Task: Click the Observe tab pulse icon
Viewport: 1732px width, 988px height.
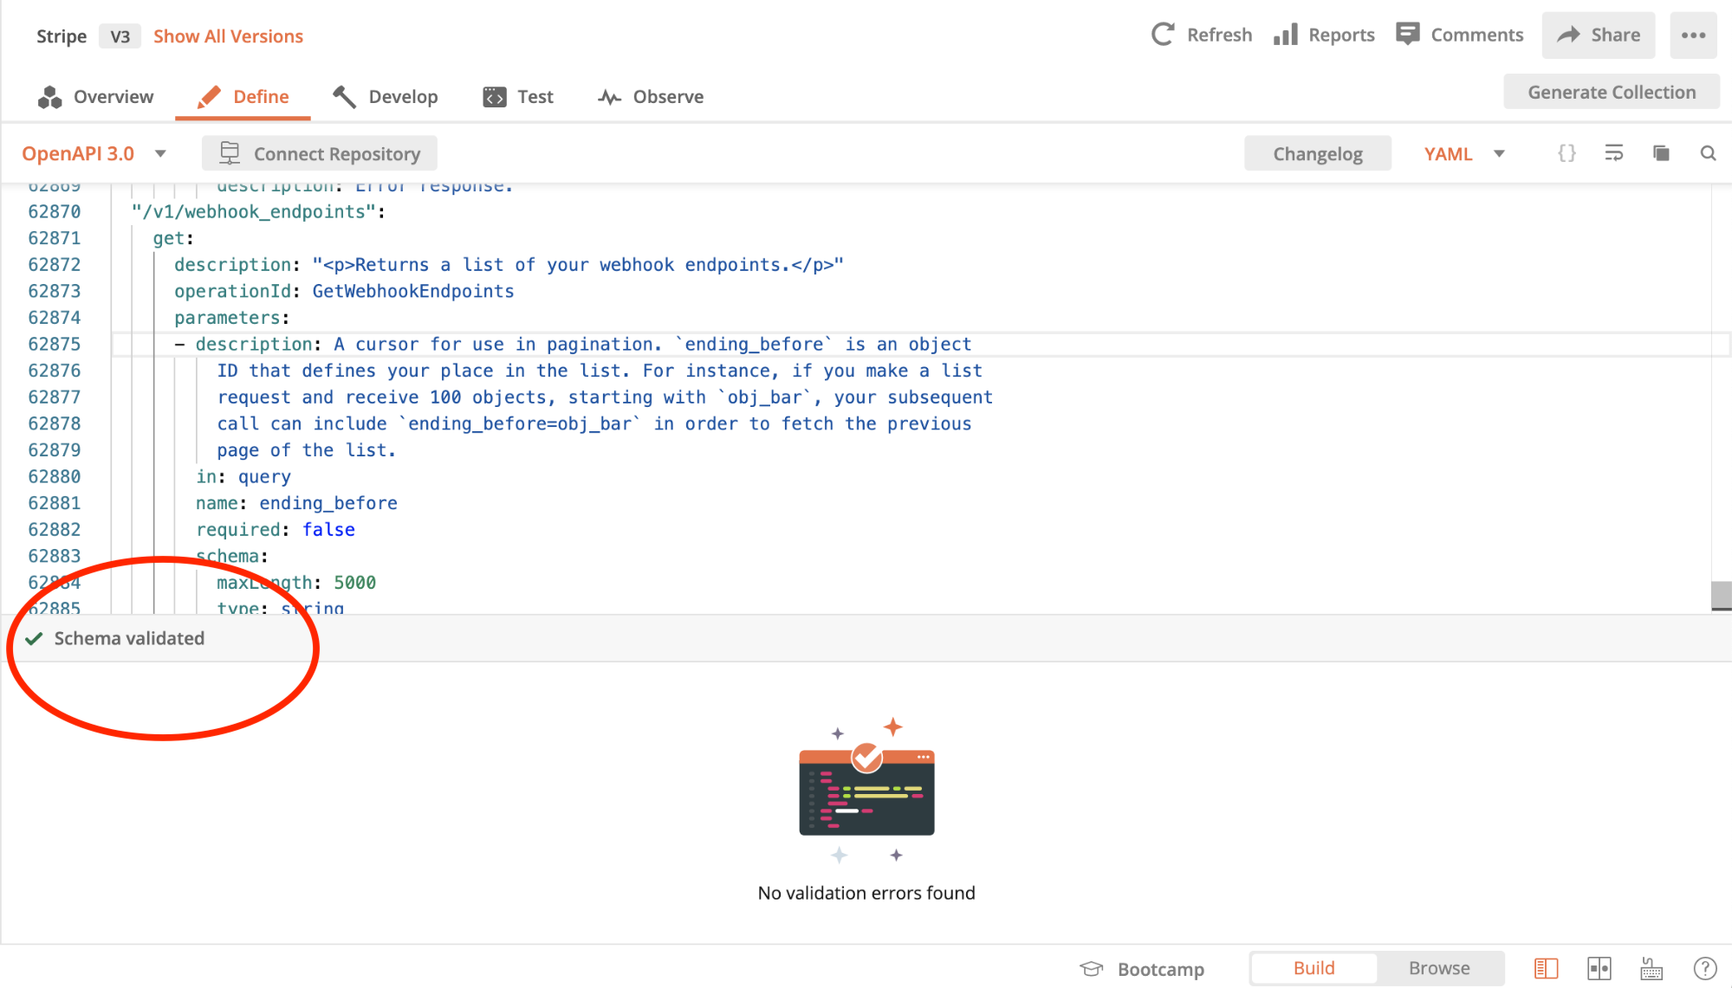Action: (x=609, y=97)
